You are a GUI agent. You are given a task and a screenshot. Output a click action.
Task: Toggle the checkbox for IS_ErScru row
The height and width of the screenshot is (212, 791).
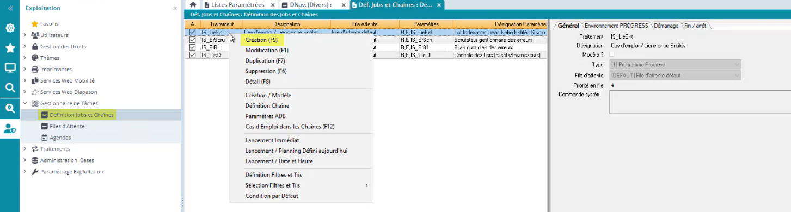pos(192,40)
